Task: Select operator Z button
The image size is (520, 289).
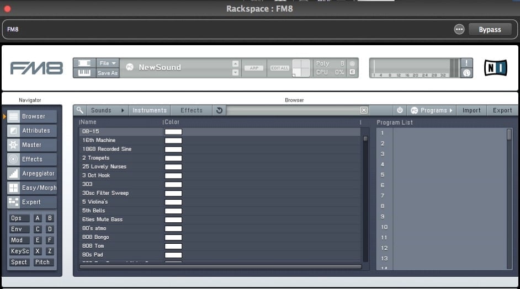Action: pos(50,251)
